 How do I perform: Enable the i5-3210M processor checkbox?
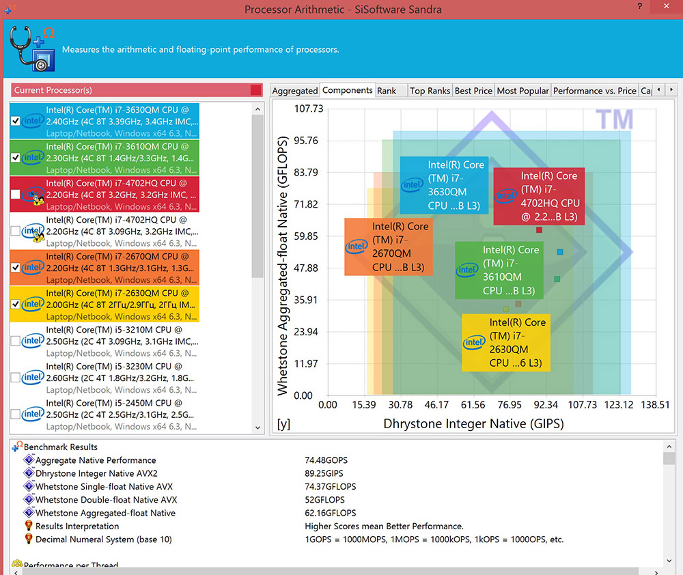(x=15, y=341)
